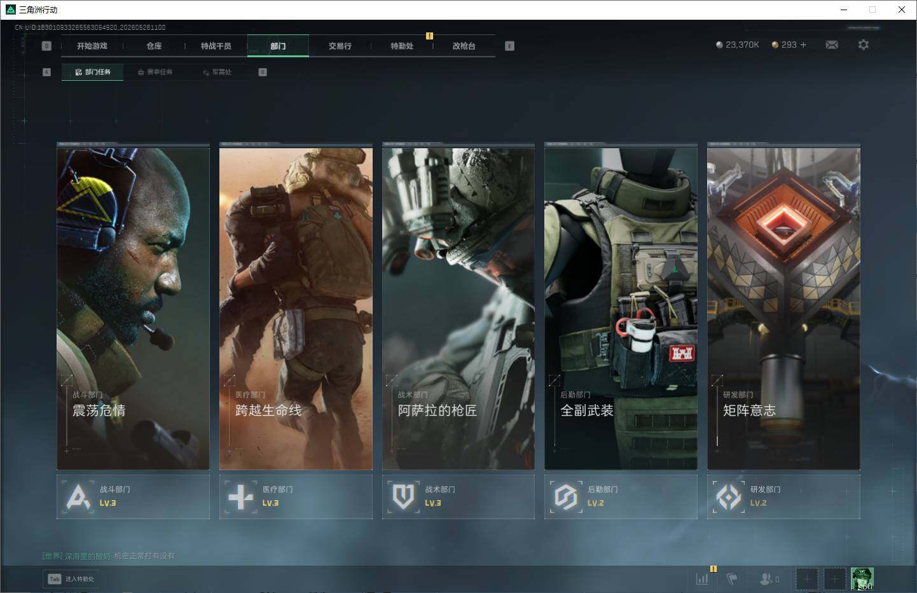Open the 特勤处 tab
Screen dimensions: 917x593
click(x=402, y=46)
